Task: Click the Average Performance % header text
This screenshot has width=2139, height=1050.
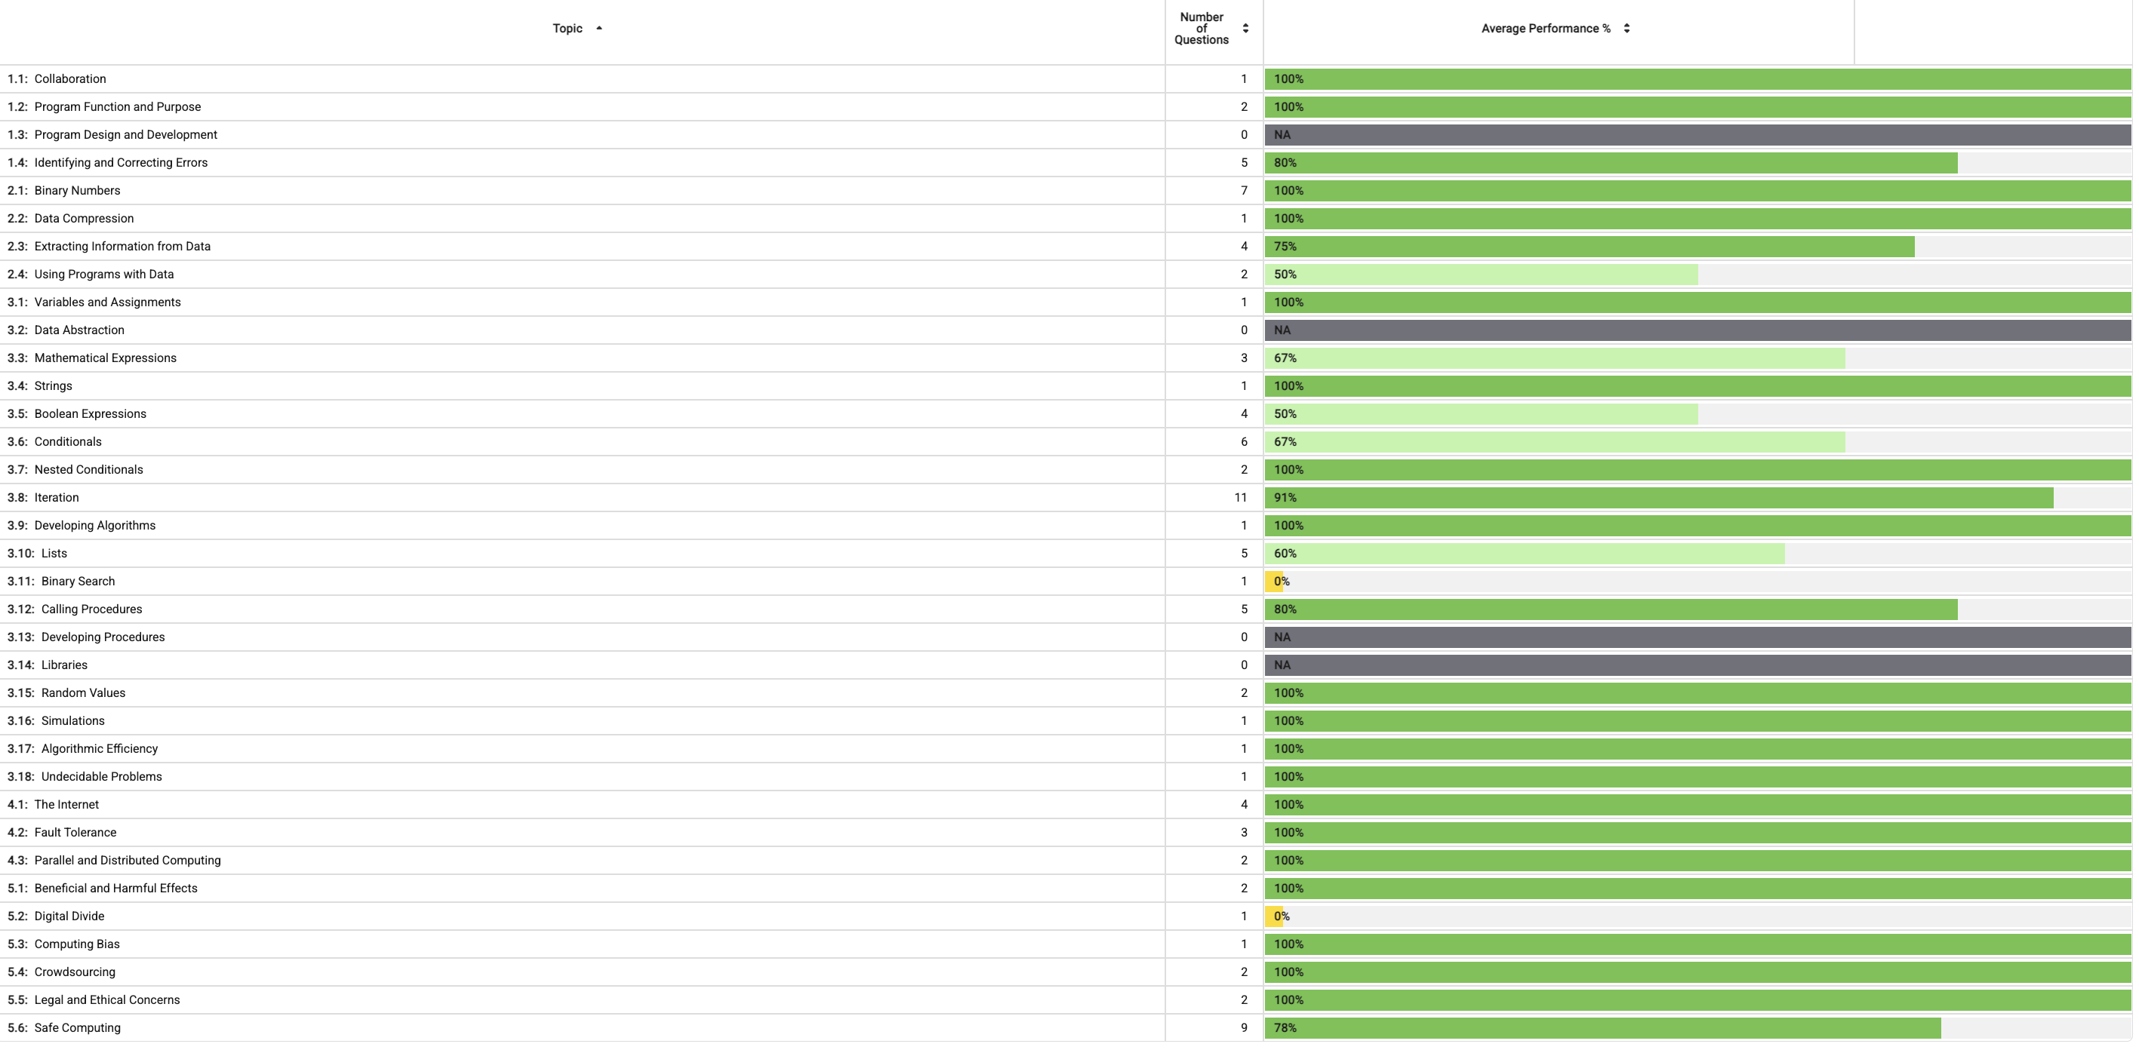Action: click(x=1544, y=28)
